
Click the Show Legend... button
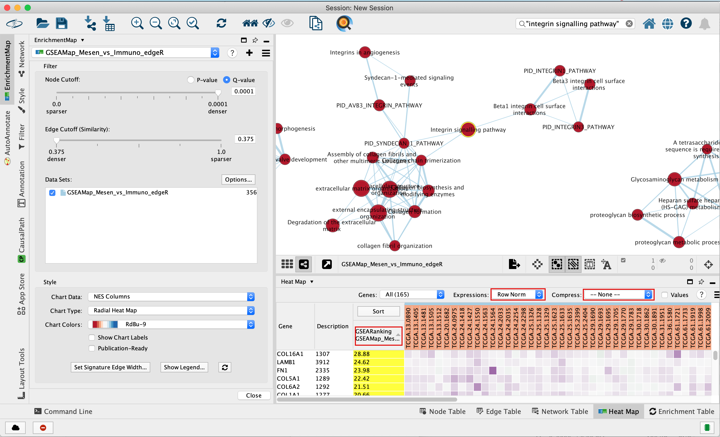184,368
